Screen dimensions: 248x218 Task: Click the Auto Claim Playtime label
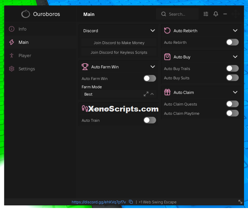pyautogui.click(x=182, y=113)
